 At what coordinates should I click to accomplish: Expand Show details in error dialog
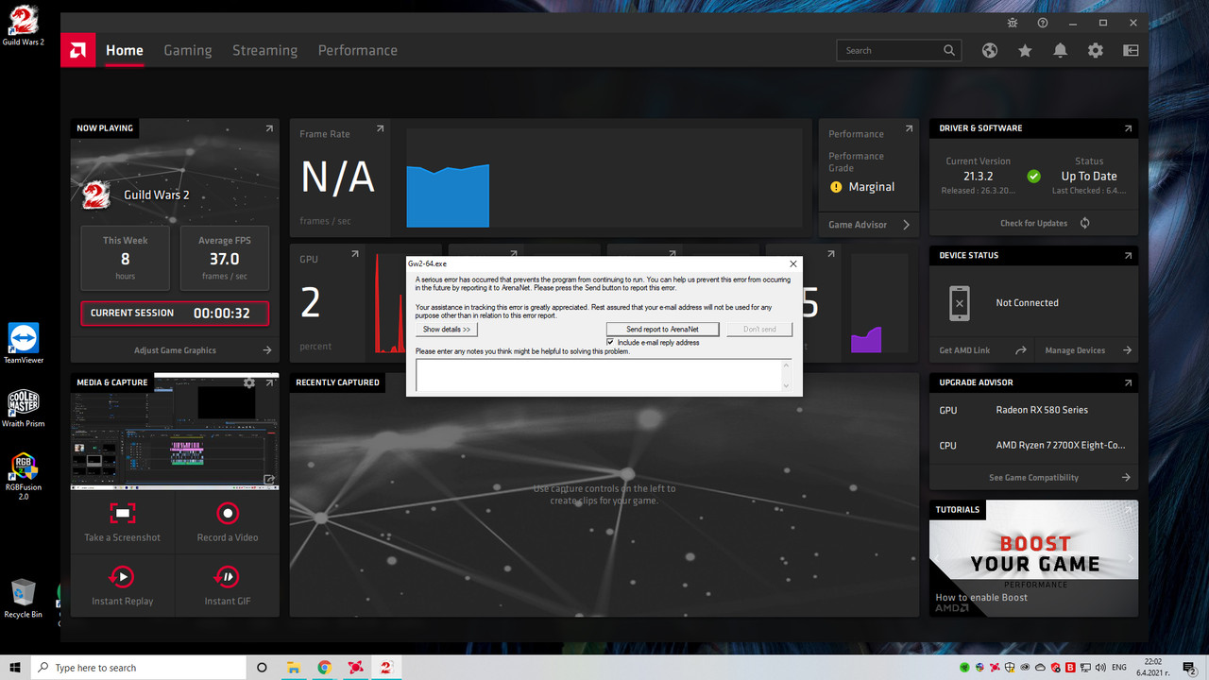click(x=447, y=330)
